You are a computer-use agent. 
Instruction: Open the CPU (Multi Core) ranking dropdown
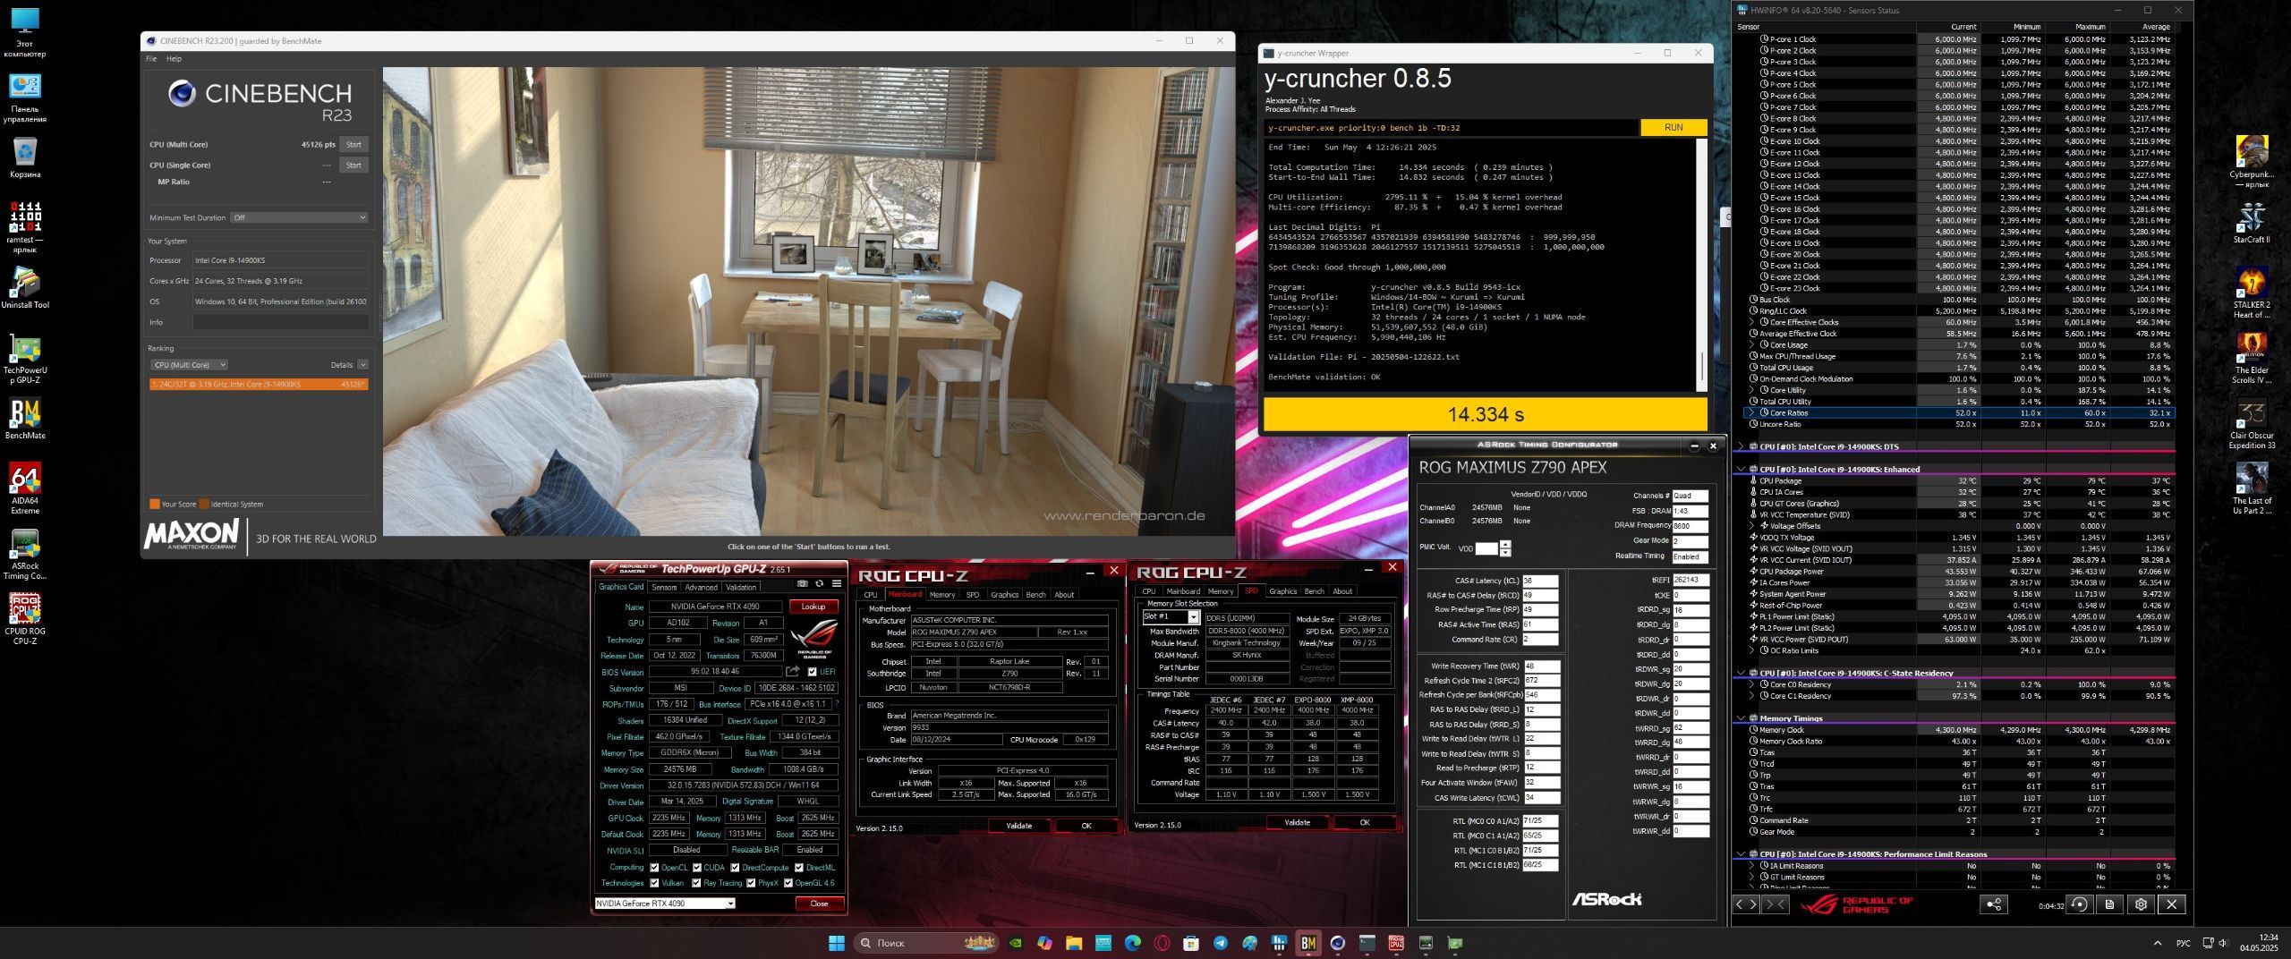click(189, 365)
